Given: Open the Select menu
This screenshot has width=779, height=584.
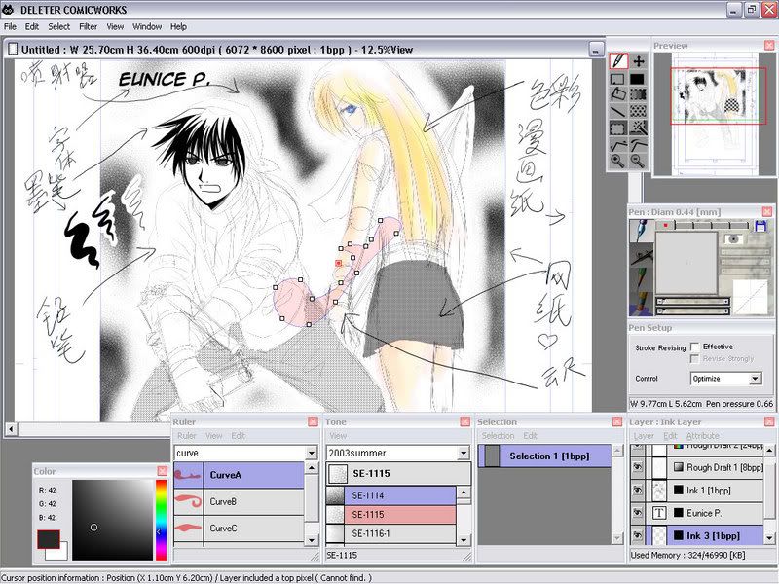Looking at the screenshot, I should (x=58, y=27).
